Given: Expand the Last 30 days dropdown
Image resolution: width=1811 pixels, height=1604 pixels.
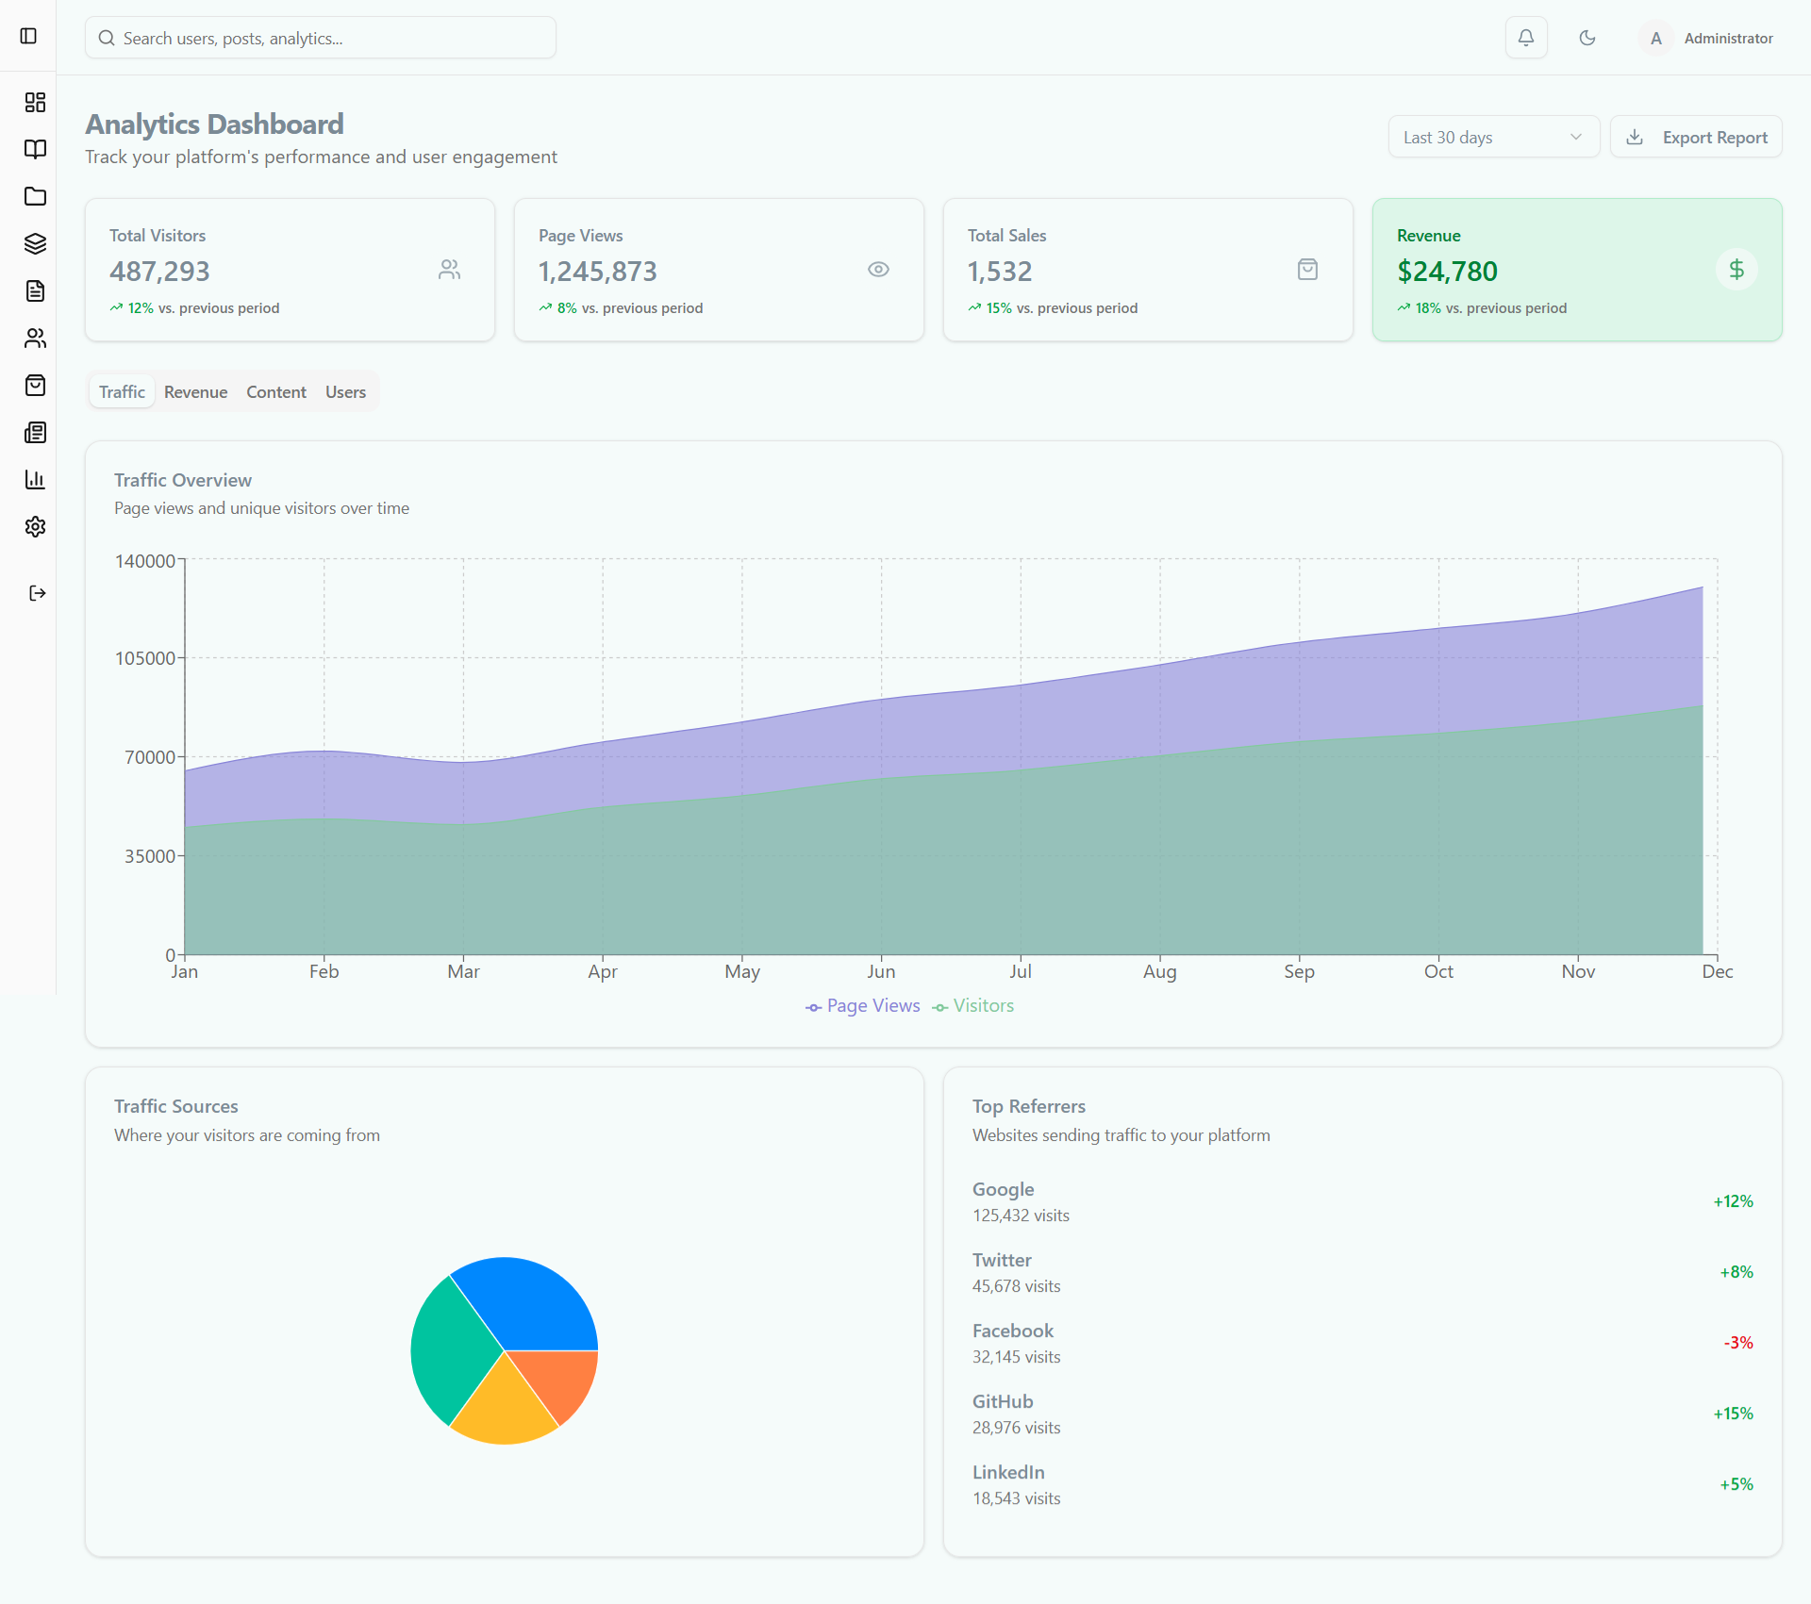Looking at the screenshot, I should (x=1493, y=137).
